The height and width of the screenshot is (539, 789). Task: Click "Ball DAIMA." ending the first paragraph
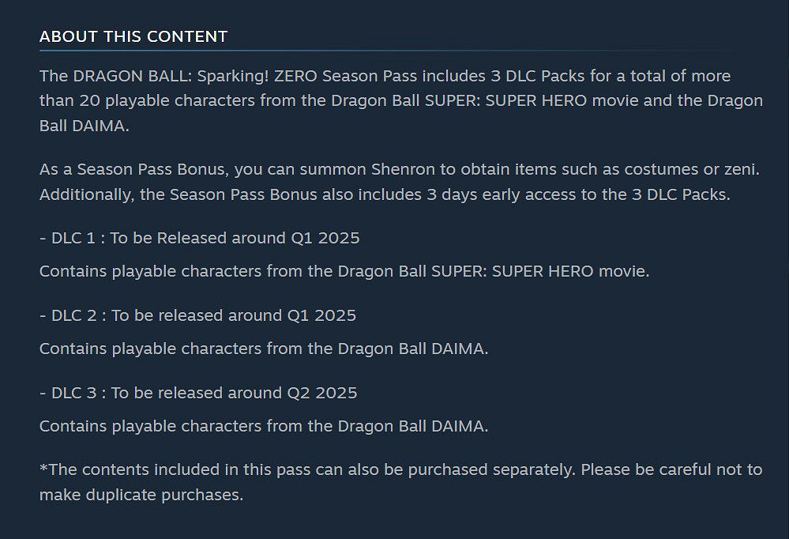[x=84, y=126]
